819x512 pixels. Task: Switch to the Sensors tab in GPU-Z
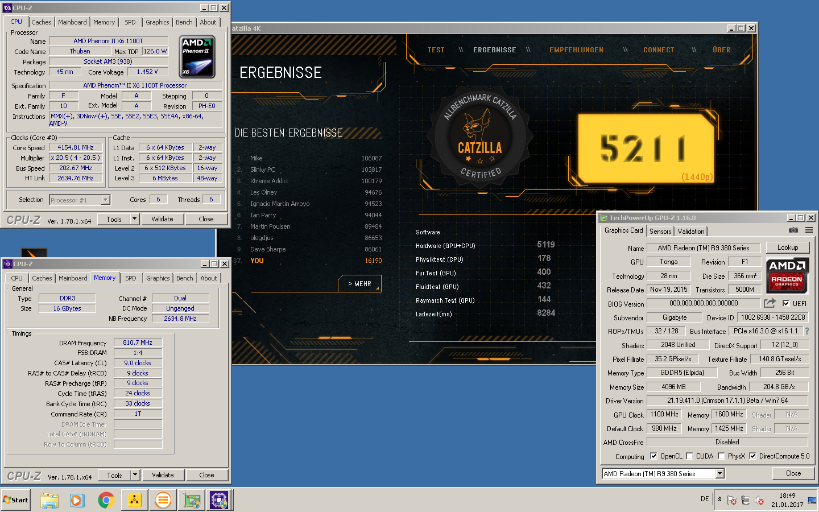click(660, 232)
